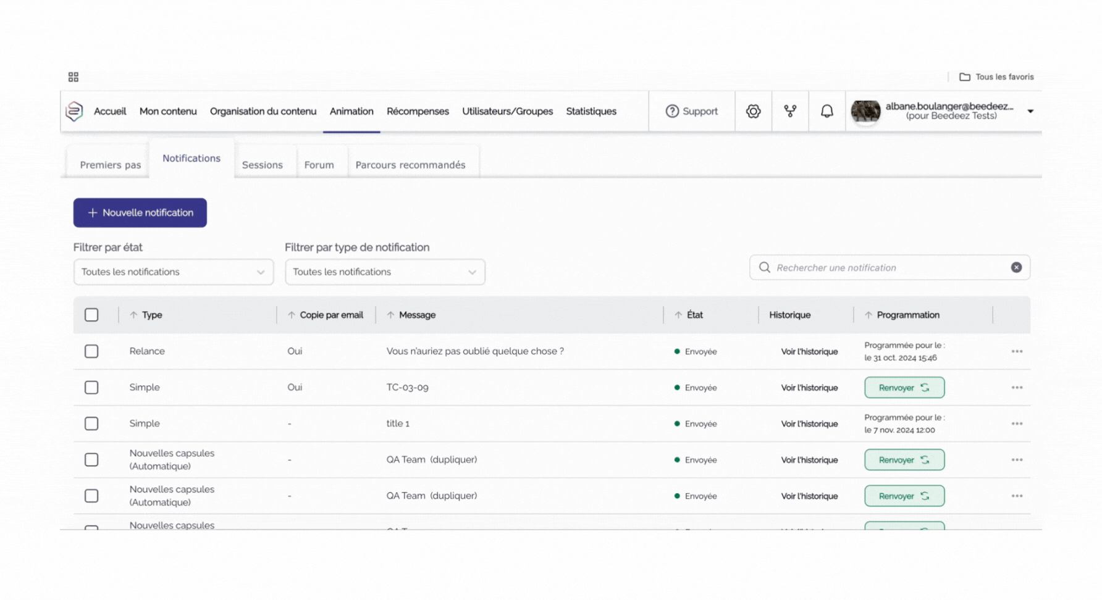This screenshot has width=1102, height=600.
Task: Clear search with the X icon
Action: (1016, 267)
